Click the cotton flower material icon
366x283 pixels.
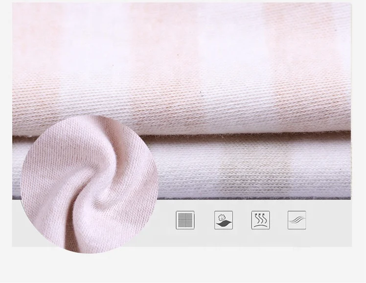point(224,220)
